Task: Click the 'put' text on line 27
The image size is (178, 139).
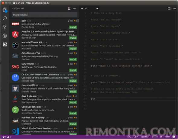Action: pos(93,99)
